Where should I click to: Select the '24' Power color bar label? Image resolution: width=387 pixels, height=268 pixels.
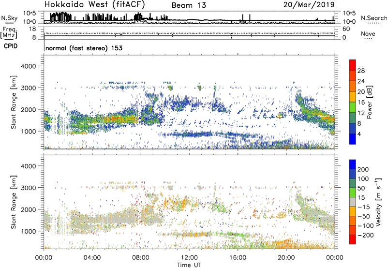pos(361,81)
